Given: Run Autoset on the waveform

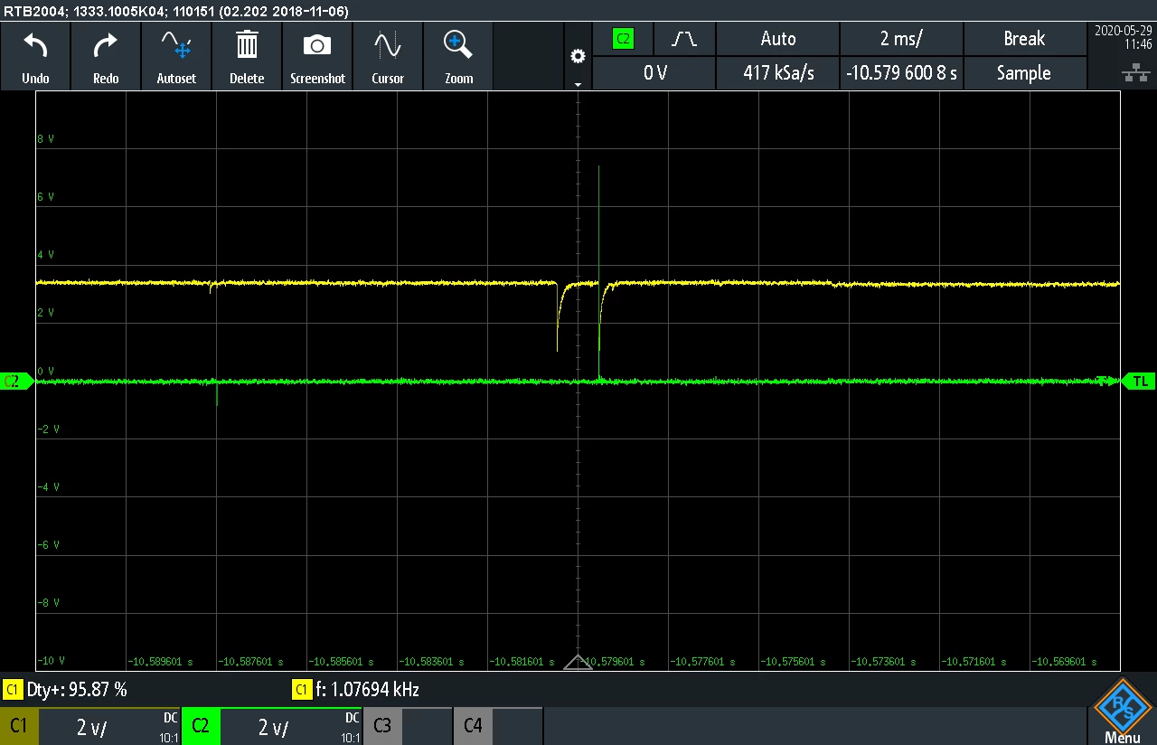Looking at the screenshot, I should click(x=176, y=56).
